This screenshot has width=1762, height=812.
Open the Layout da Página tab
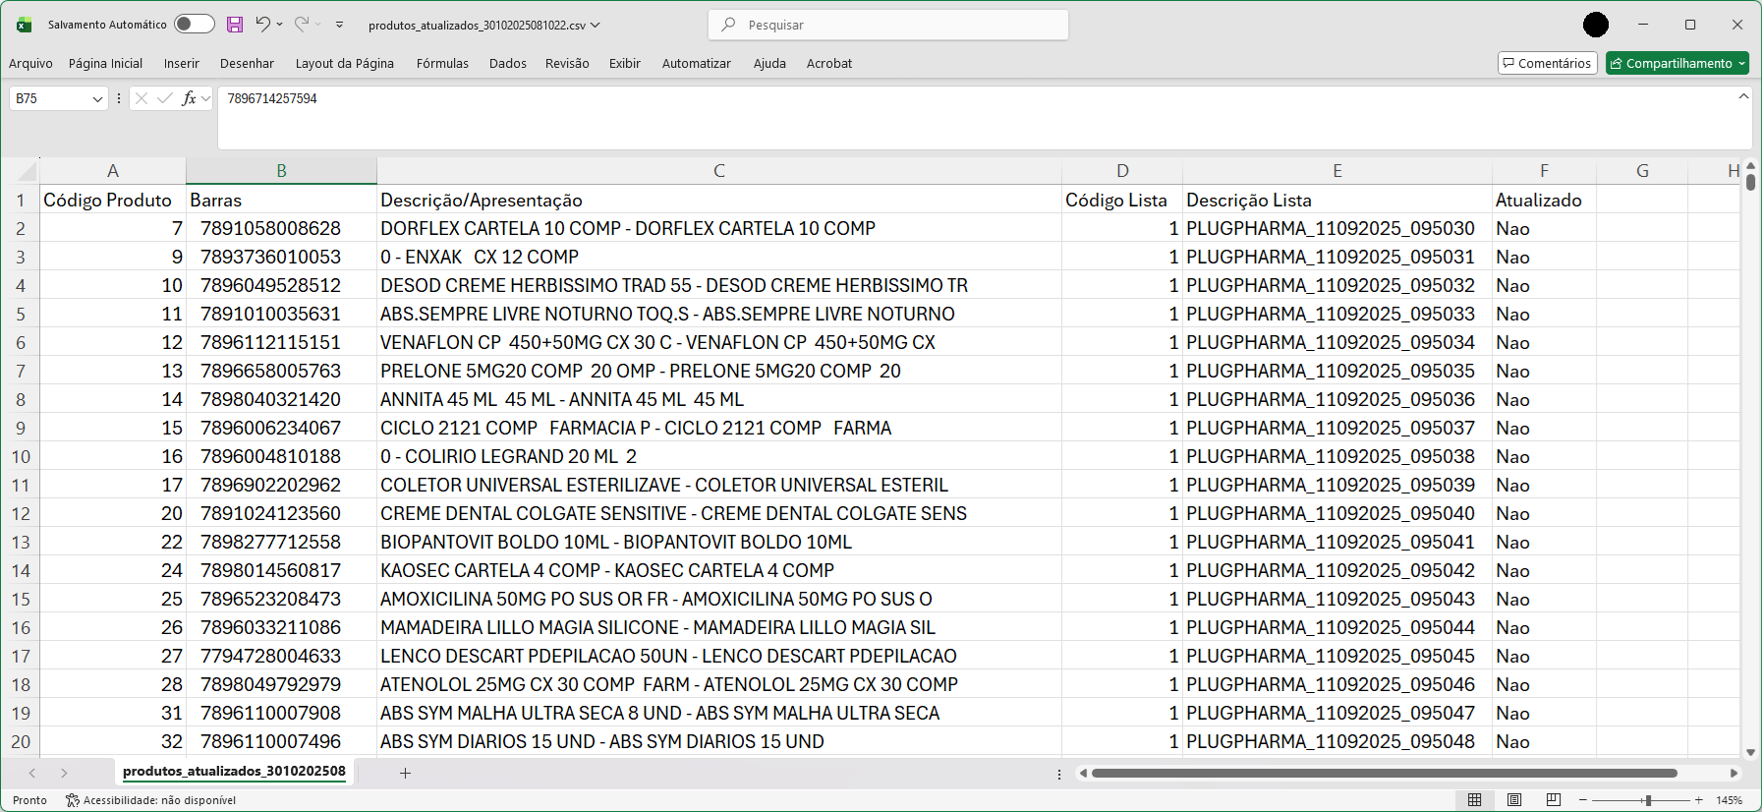345,63
